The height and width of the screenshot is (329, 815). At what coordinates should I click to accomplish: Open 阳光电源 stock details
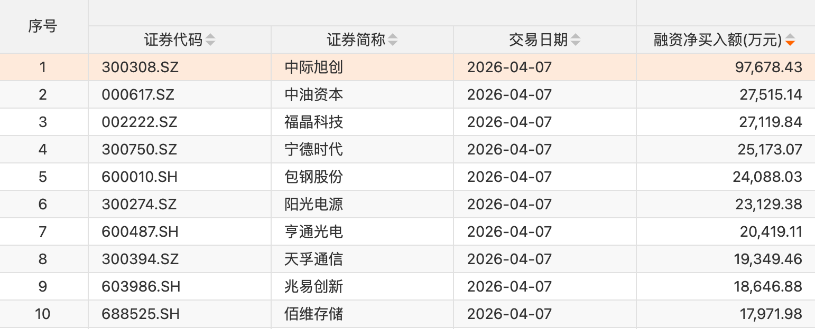click(314, 205)
